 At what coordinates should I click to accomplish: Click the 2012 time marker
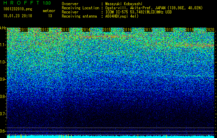click(45, 30)
